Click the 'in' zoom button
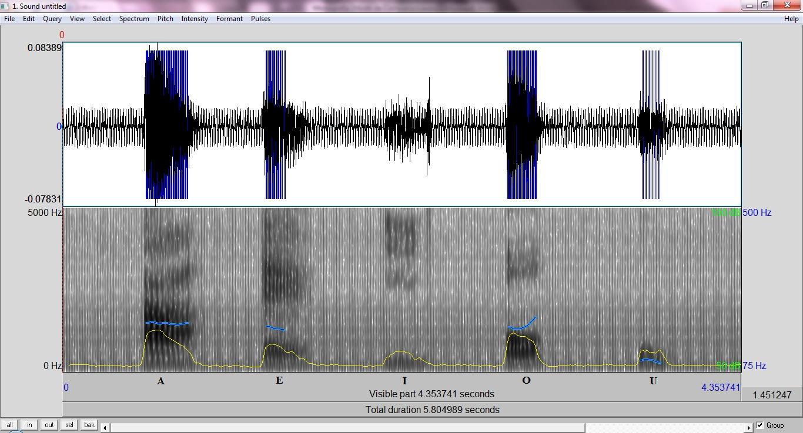The width and height of the screenshot is (803, 433). [x=29, y=425]
